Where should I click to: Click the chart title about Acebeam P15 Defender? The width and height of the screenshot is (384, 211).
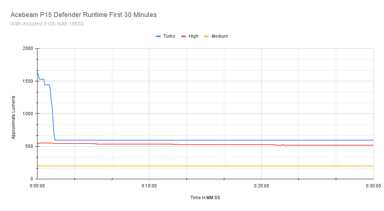(x=84, y=15)
